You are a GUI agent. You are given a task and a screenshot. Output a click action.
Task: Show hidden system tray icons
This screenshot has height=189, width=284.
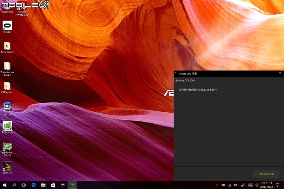click(x=217, y=185)
